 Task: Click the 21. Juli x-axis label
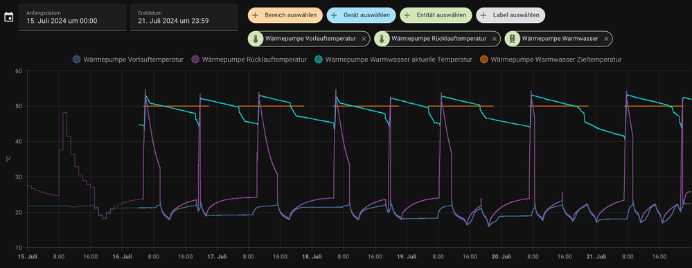(x=596, y=256)
